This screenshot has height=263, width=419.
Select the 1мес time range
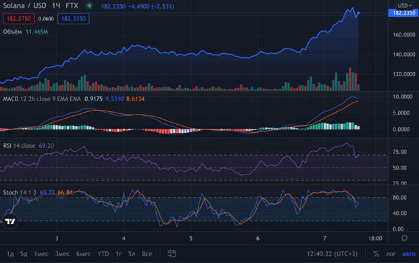pos(41,254)
